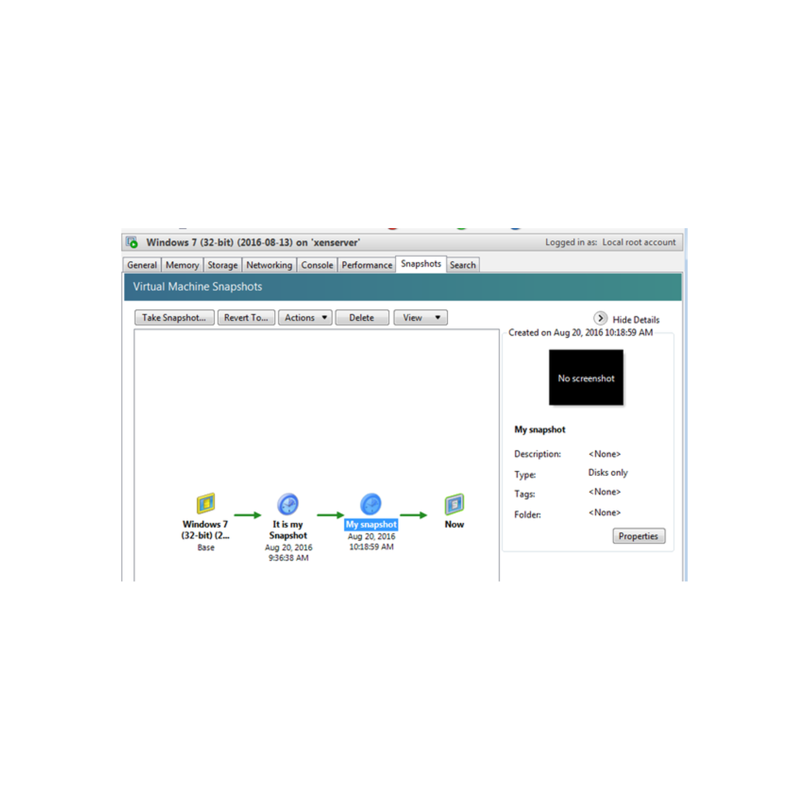Go to the Storage tab
This screenshot has width=809, height=809.
tap(222, 265)
